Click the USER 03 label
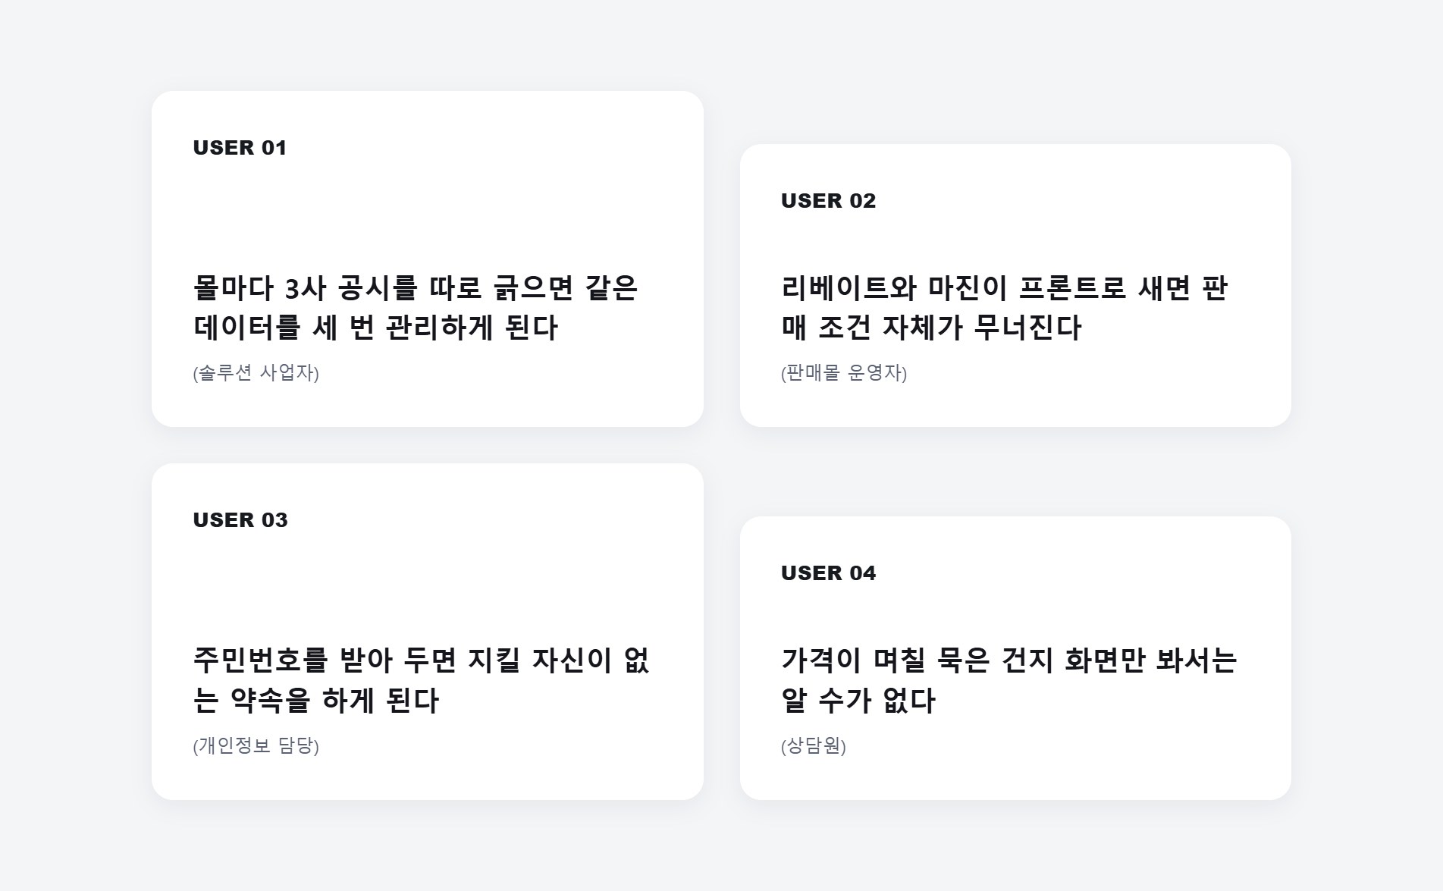 coord(240,520)
